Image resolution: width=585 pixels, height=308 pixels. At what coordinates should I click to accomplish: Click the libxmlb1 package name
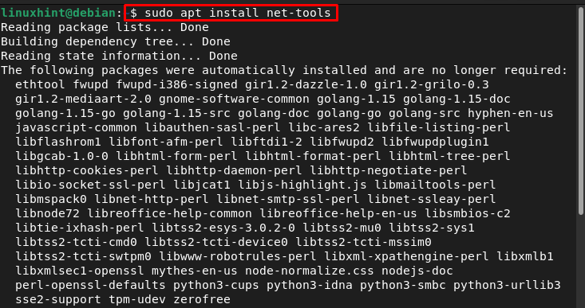(x=525, y=256)
